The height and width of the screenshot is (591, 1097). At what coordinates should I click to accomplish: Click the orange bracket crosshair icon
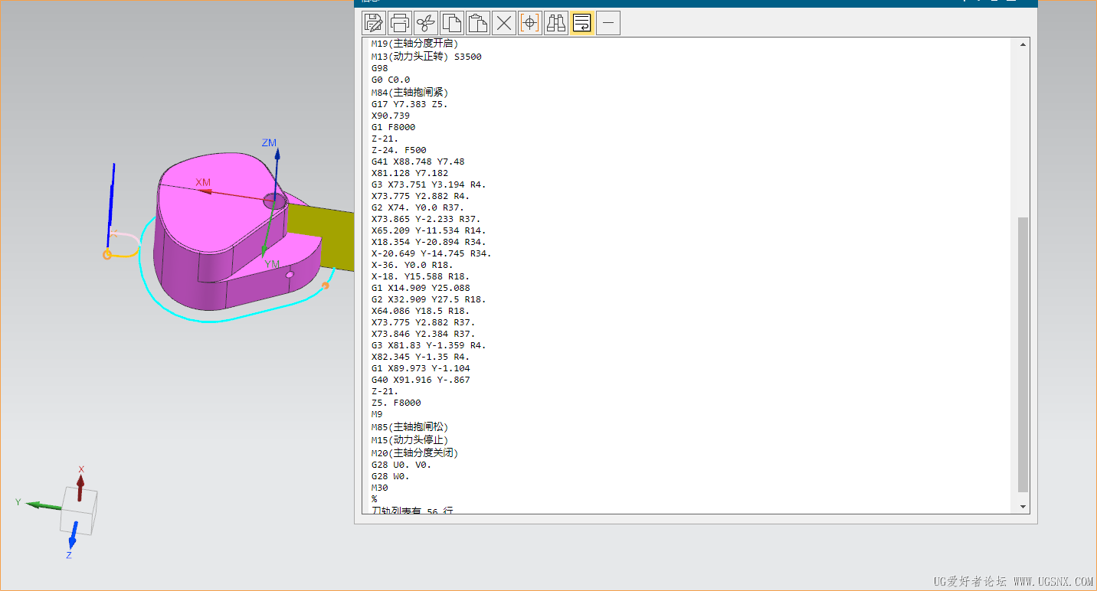[529, 23]
